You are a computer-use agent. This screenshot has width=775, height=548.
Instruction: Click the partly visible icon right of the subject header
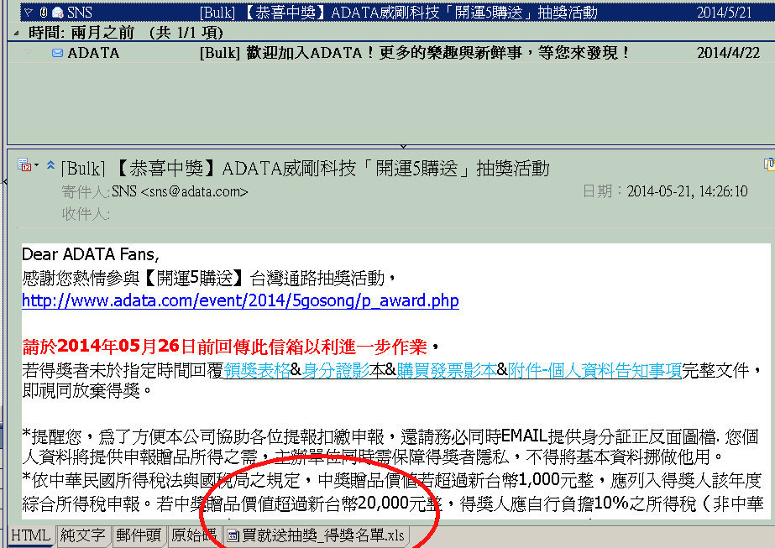(769, 164)
